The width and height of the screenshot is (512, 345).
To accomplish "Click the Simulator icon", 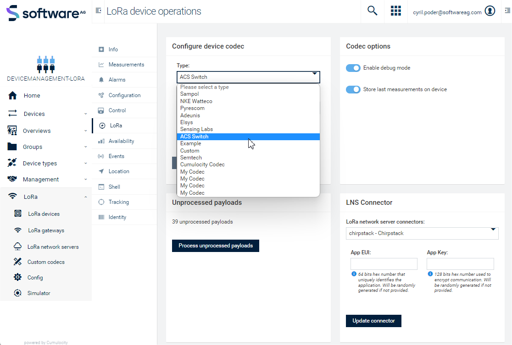I will pyautogui.click(x=17, y=293).
